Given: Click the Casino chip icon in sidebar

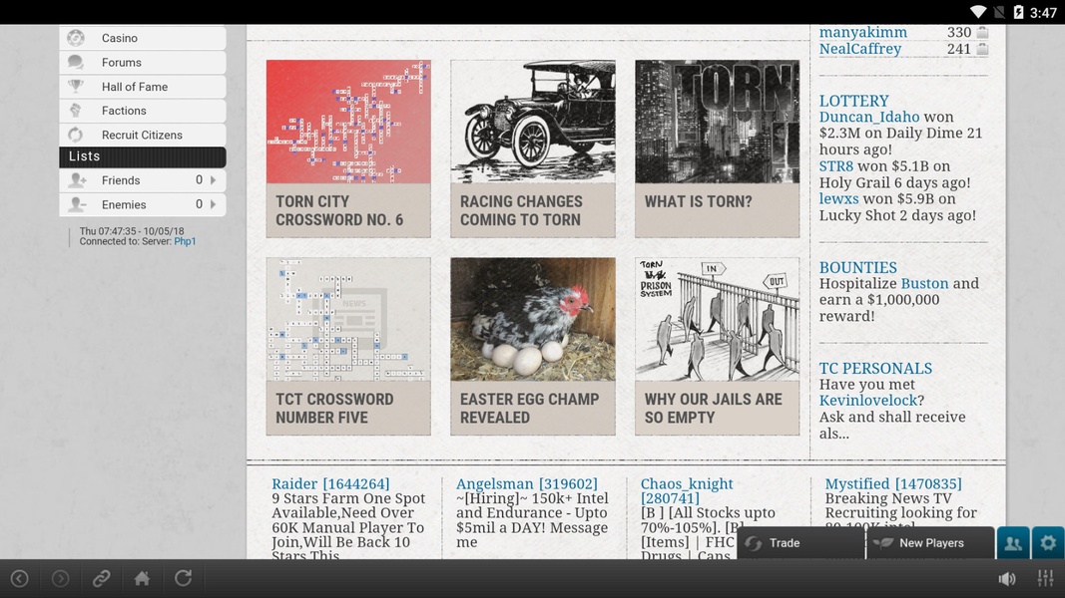Looking at the screenshot, I should point(76,38).
